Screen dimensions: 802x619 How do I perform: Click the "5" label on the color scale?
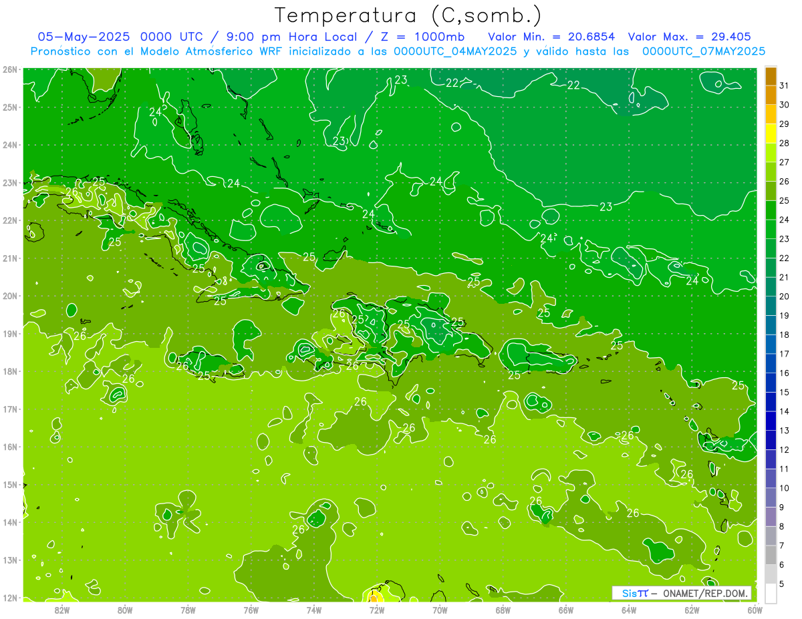click(782, 584)
